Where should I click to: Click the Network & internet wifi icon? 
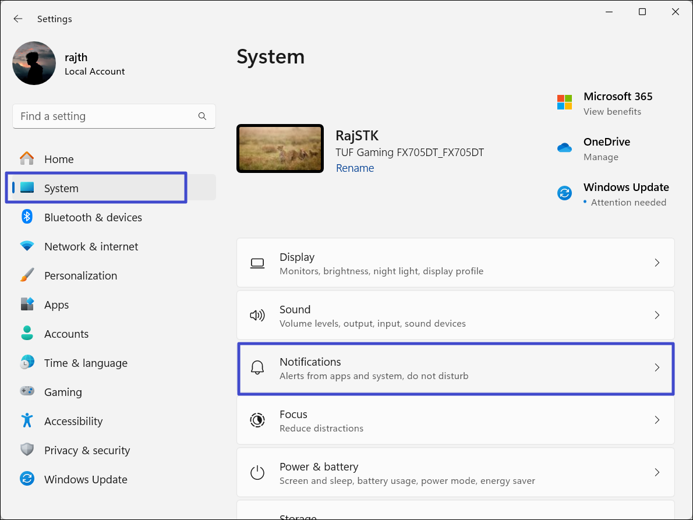pyautogui.click(x=27, y=246)
